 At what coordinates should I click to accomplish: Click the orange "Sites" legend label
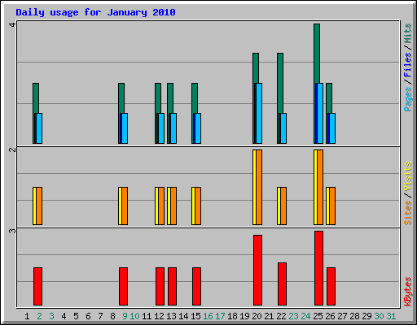[407, 213]
